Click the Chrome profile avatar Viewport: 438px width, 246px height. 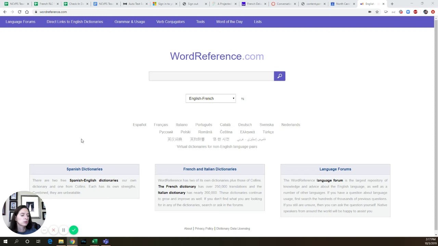coord(426,12)
